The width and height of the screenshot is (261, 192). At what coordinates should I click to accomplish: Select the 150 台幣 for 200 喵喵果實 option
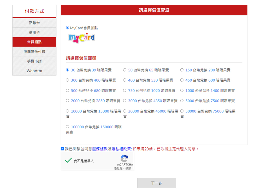coord(182,70)
